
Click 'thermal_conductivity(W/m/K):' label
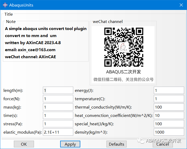(x=103, y=107)
